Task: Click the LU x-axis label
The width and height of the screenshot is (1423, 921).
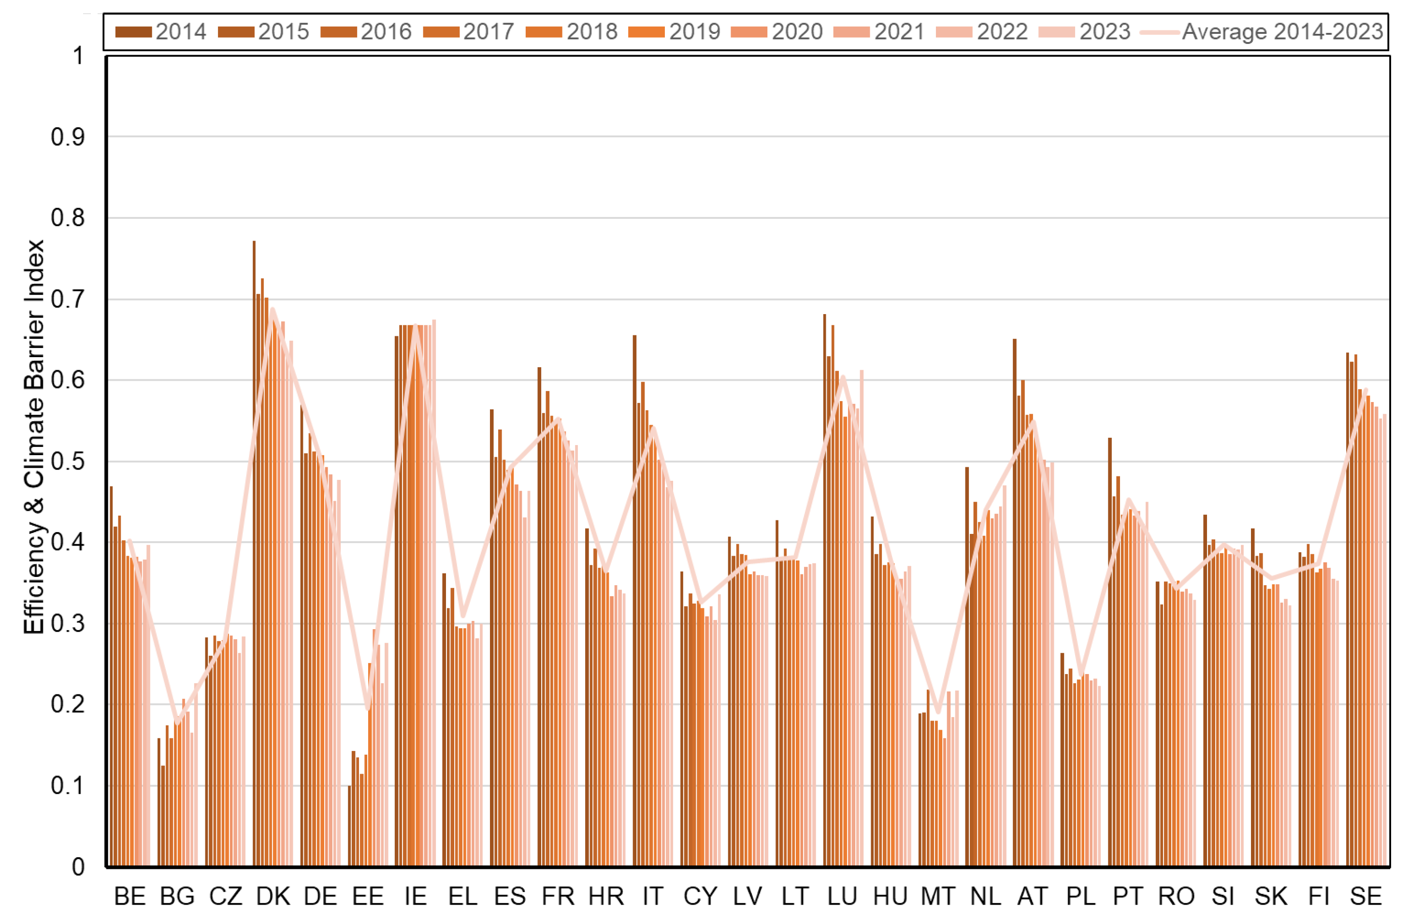Action: [x=842, y=896]
